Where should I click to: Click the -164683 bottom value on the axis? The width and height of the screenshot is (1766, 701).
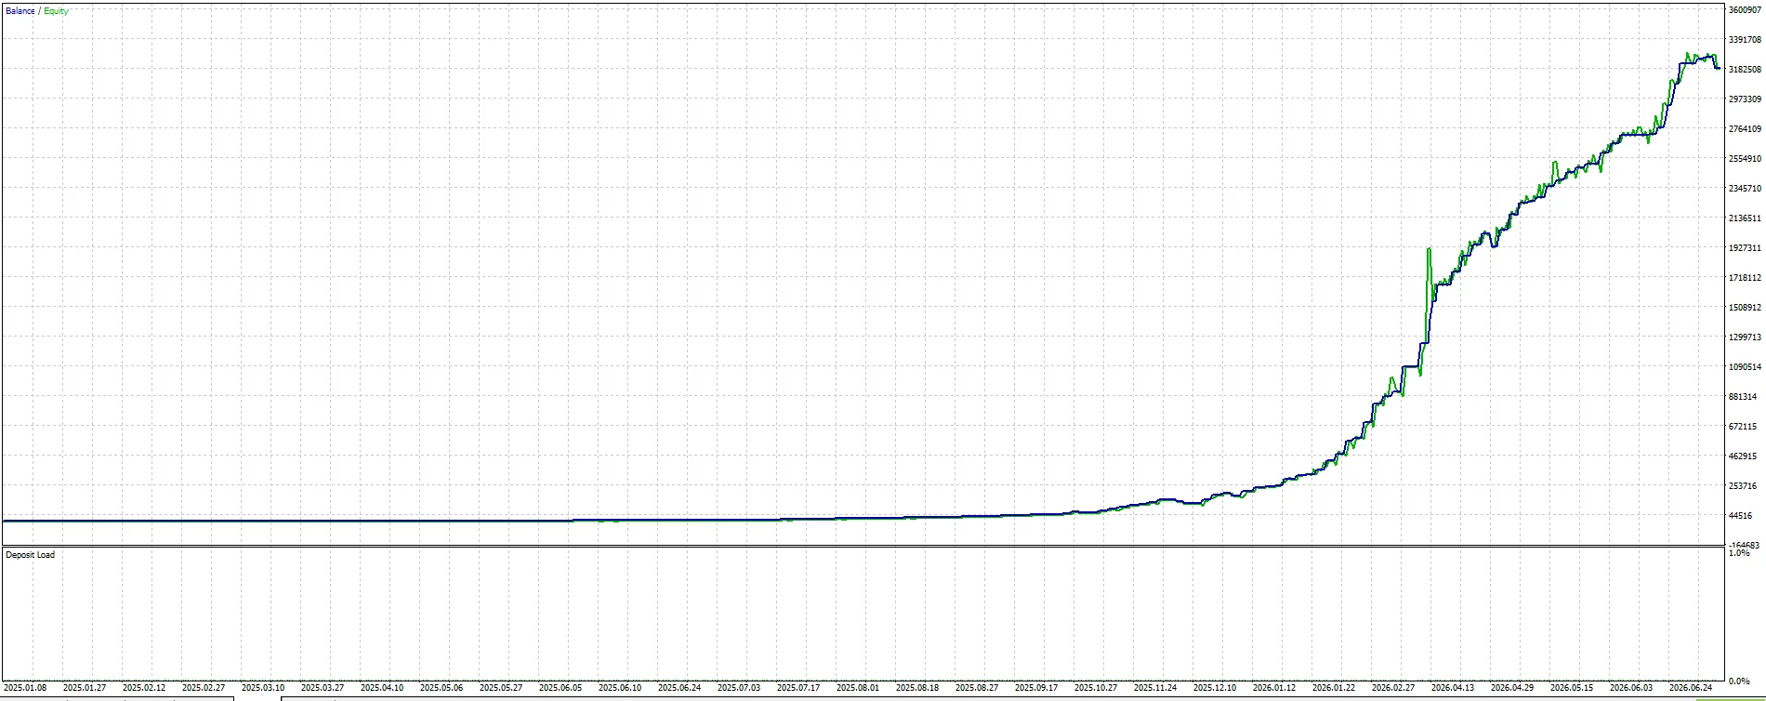[x=1745, y=545]
